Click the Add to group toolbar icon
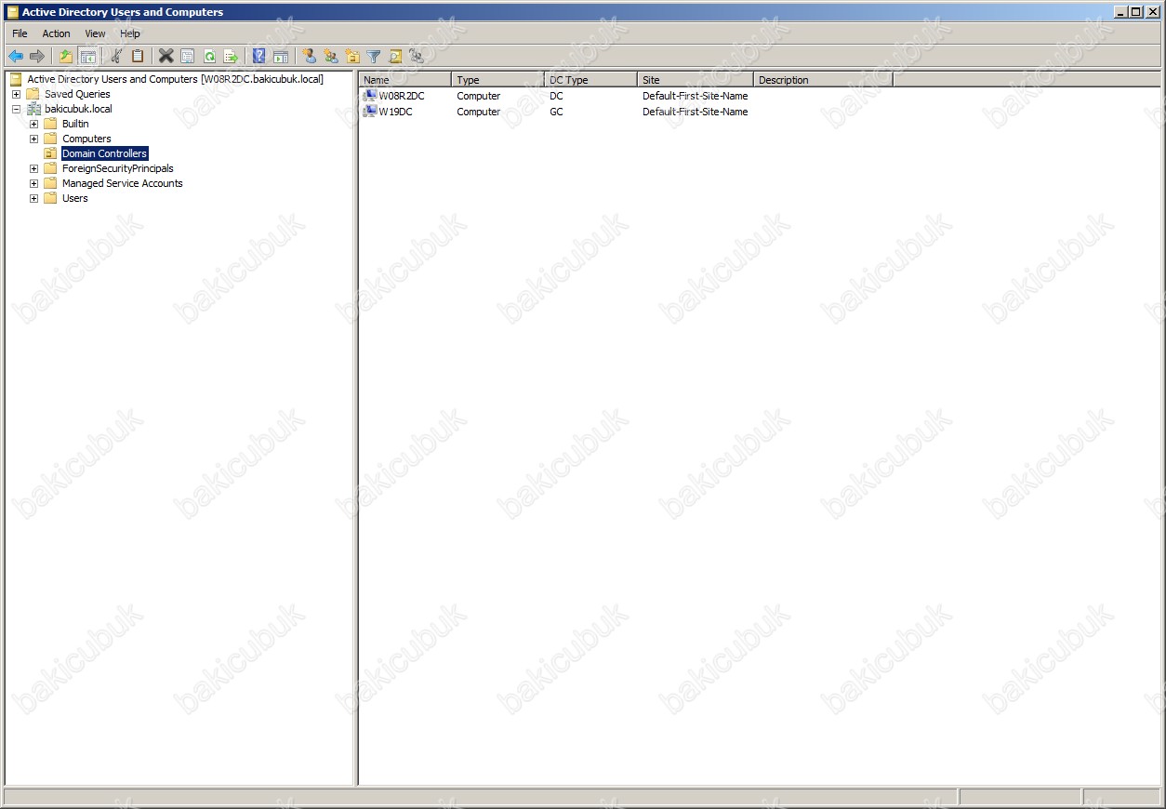 point(417,56)
